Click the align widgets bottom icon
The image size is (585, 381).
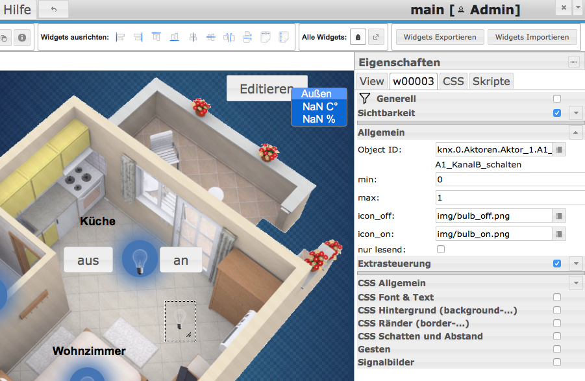[x=175, y=38]
